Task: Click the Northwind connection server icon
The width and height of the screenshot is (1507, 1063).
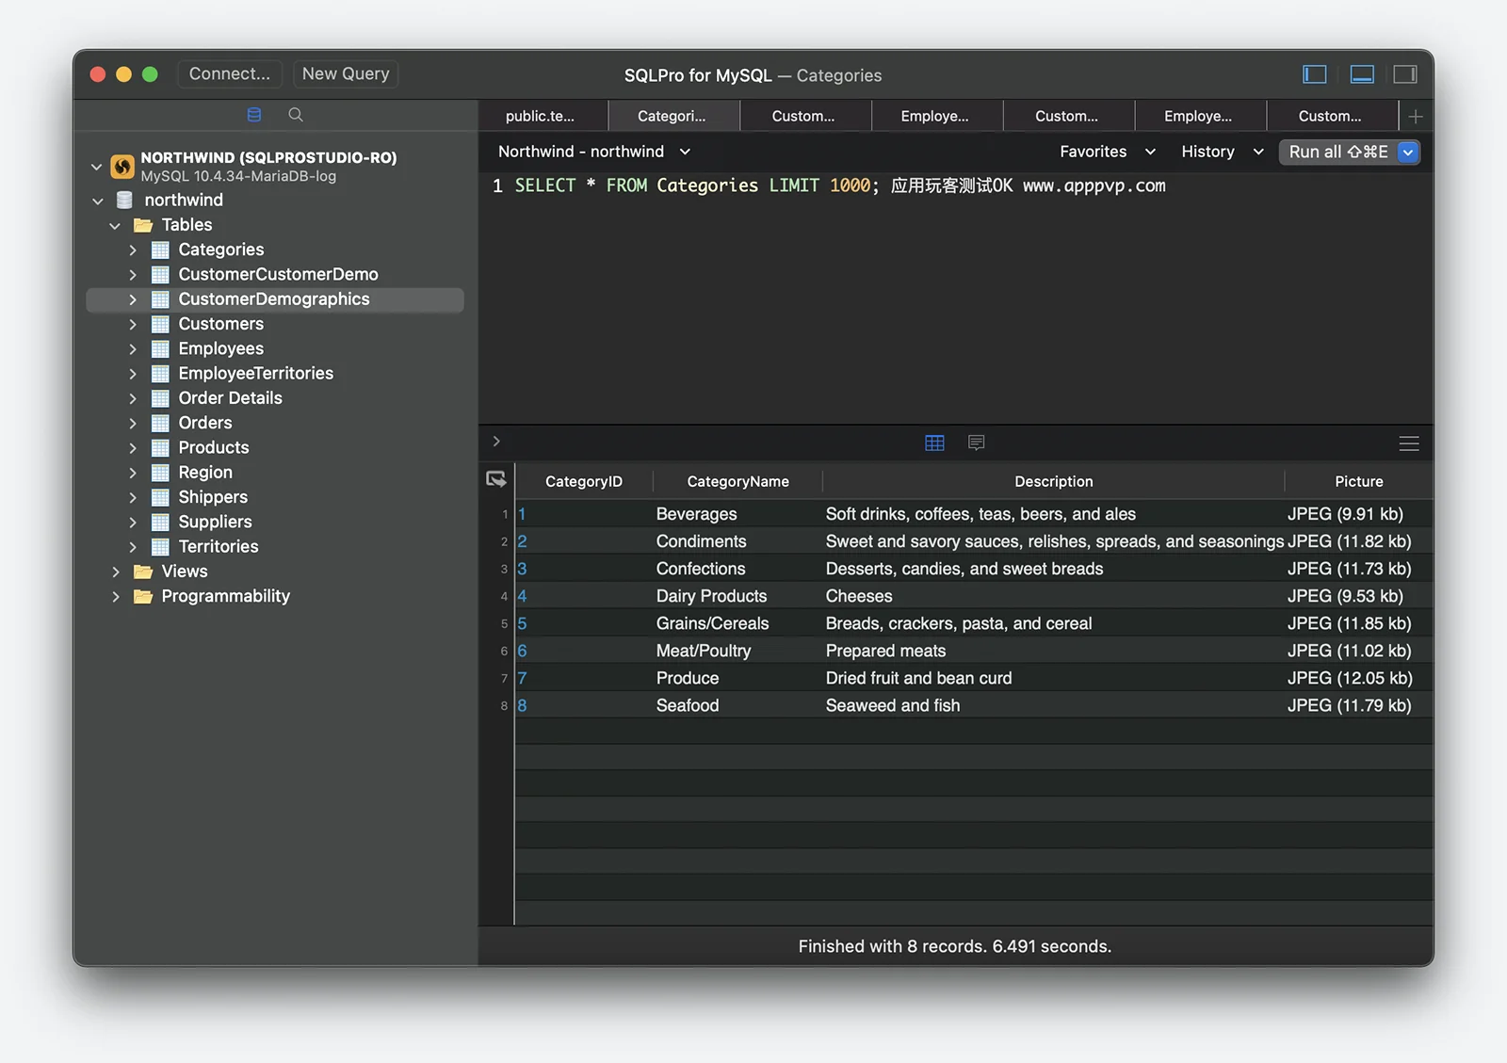Action: (x=122, y=167)
